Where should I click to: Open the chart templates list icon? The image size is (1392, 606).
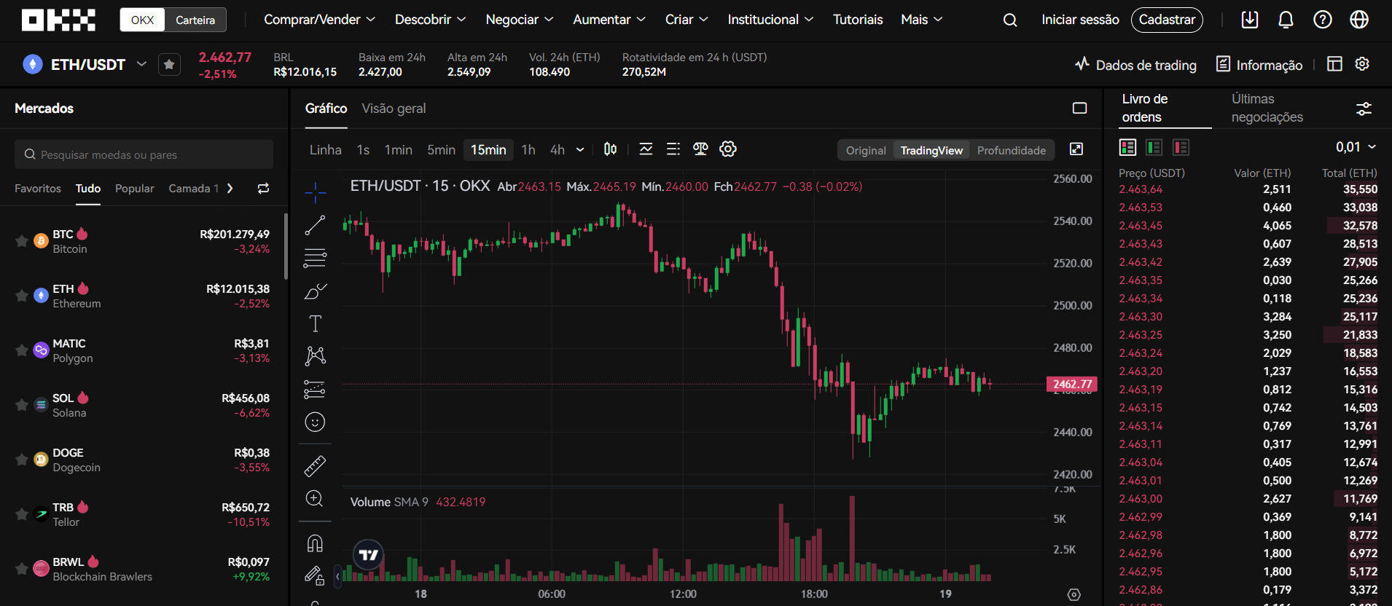[673, 149]
